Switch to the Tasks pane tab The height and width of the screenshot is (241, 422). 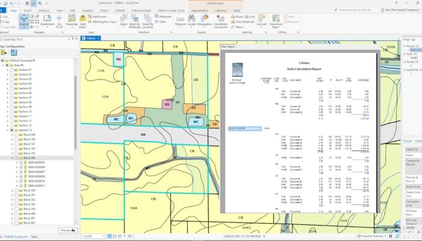pos(34,237)
